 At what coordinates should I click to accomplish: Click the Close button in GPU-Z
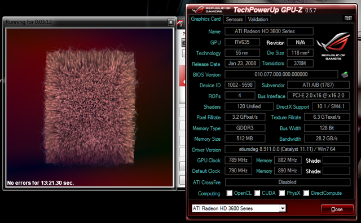tap(337, 209)
